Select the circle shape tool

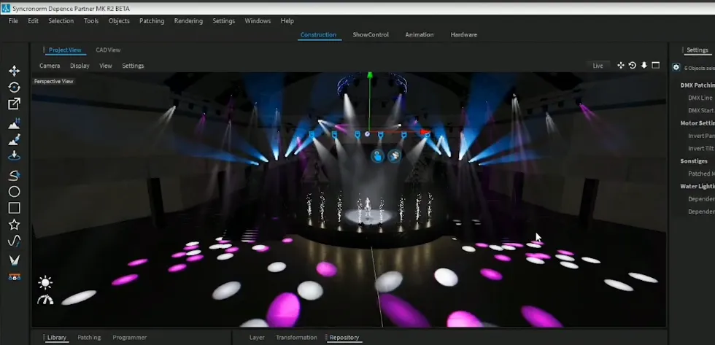14,192
